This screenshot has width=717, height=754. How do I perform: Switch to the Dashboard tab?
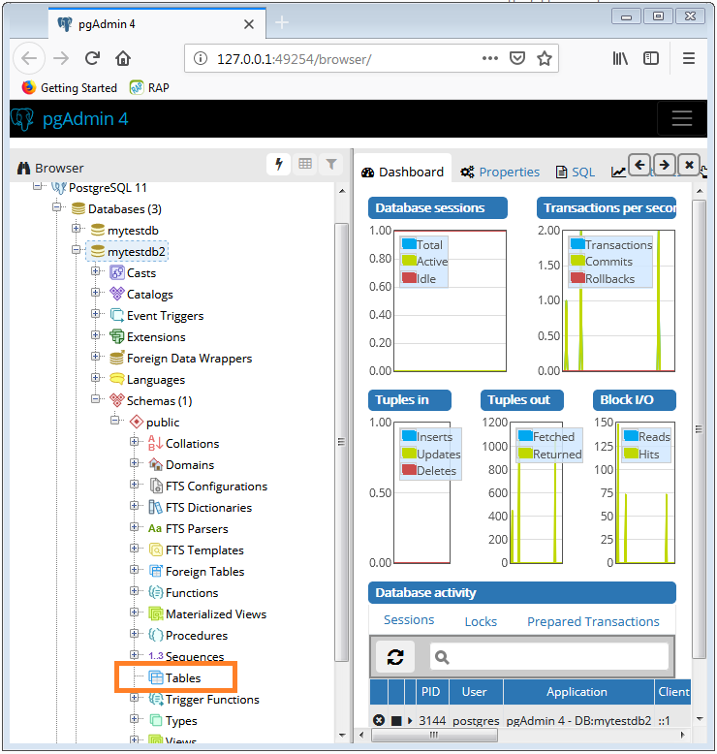pos(403,172)
